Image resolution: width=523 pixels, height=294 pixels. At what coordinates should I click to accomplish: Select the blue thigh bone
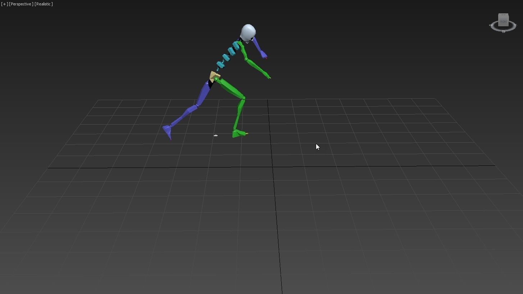(x=203, y=94)
